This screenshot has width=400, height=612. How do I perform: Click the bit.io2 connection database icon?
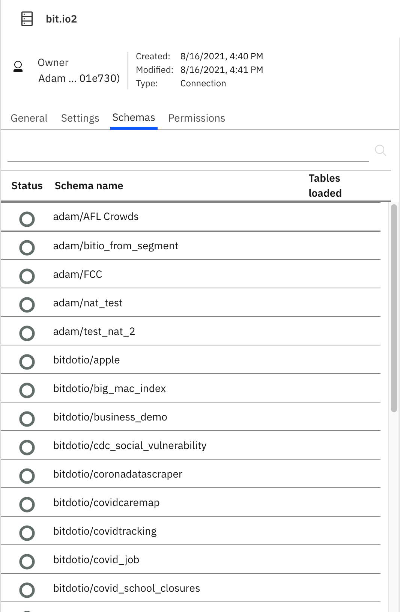27,19
